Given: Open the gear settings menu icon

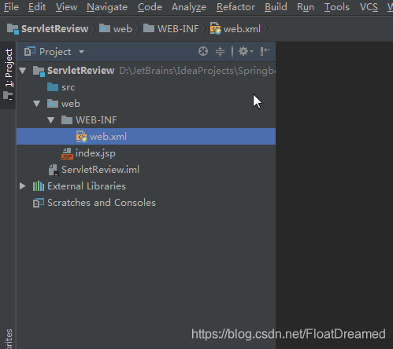Looking at the screenshot, I should (x=246, y=51).
